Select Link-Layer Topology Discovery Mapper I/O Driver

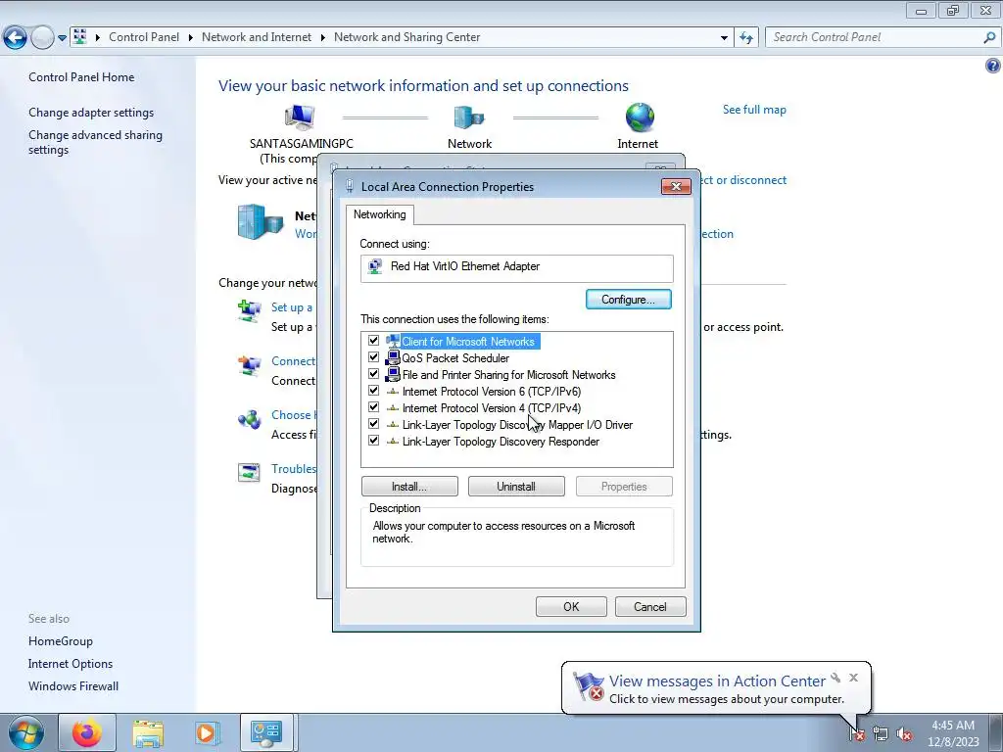pyautogui.click(x=517, y=425)
